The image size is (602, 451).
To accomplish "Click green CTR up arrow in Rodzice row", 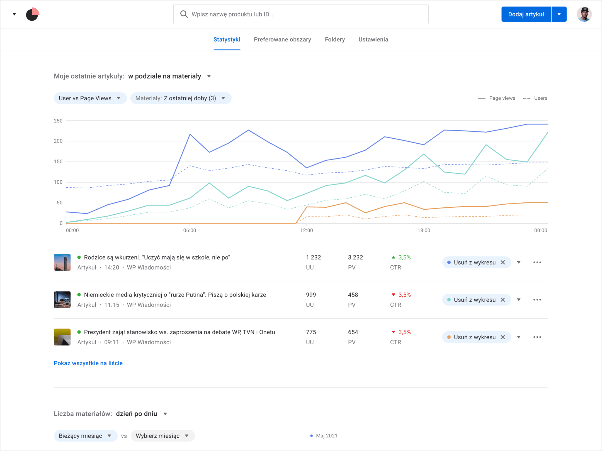I will pos(393,258).
